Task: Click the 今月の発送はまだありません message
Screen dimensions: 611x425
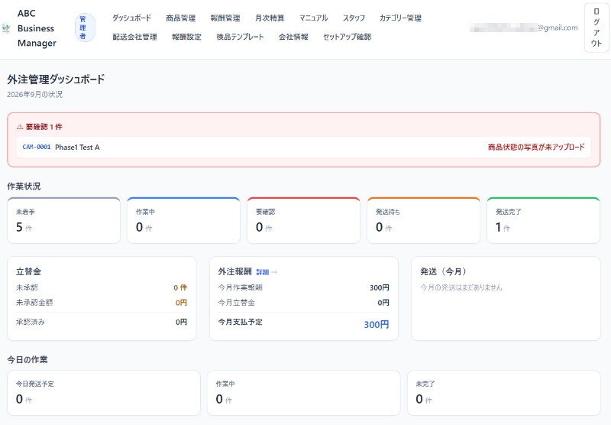Action: coord(461,287)
